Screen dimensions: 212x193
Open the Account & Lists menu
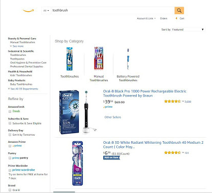click(146, 18)
